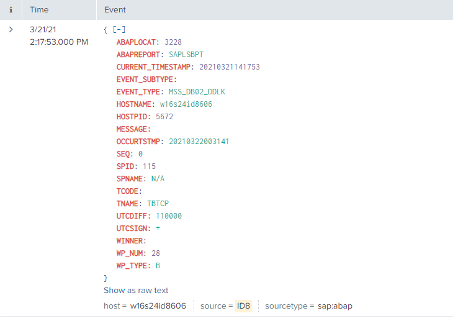Screen dimensions: 453x326
Task: Open the Show as raw text link
Action: coord(136,290)
